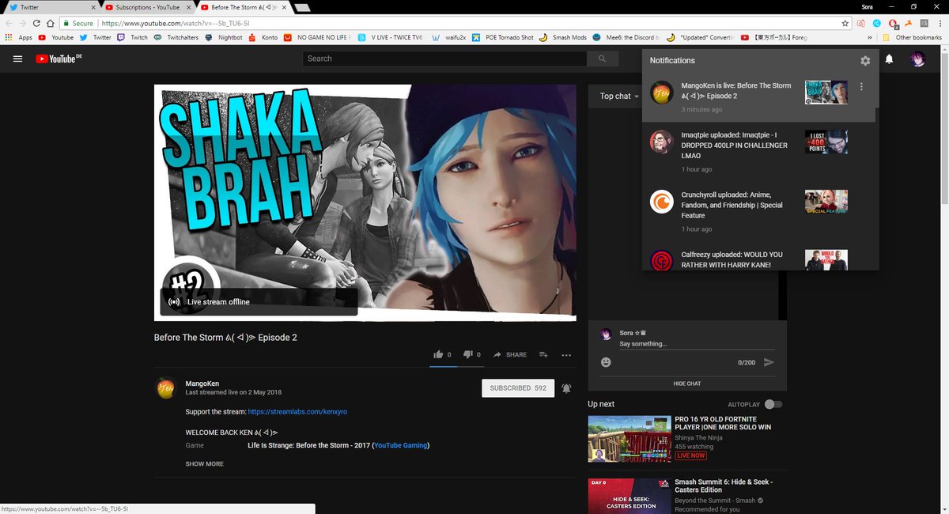Open the waifu2x bookmark

click(448, 37)
